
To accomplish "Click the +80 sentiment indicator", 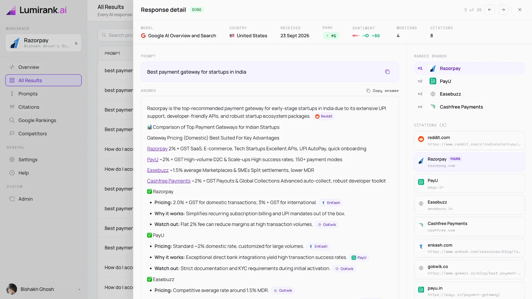I will (366, 36).
